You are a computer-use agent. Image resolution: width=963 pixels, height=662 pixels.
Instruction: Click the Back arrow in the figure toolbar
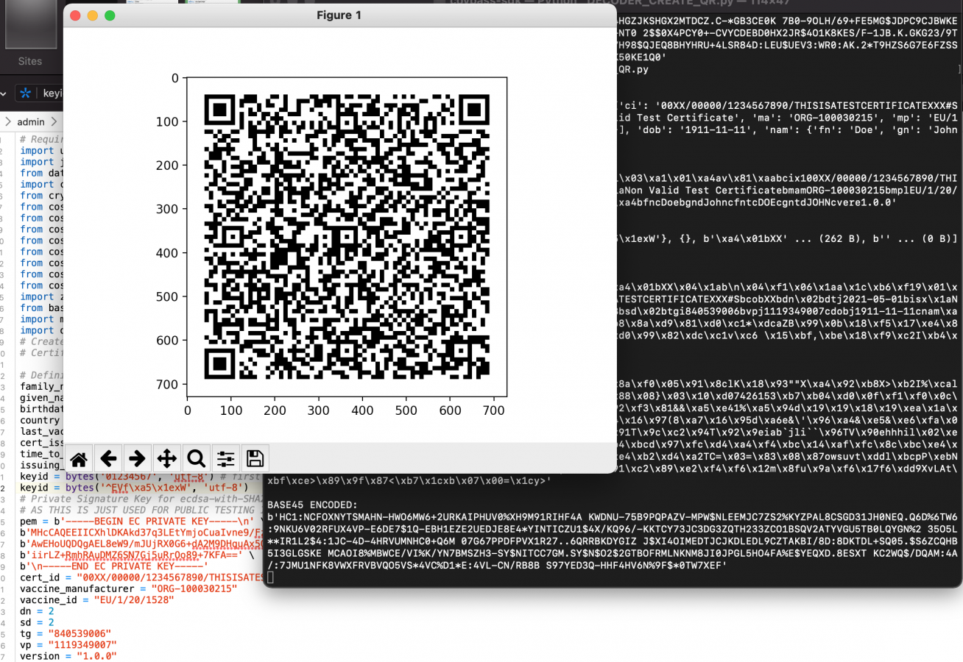point(108,458)
